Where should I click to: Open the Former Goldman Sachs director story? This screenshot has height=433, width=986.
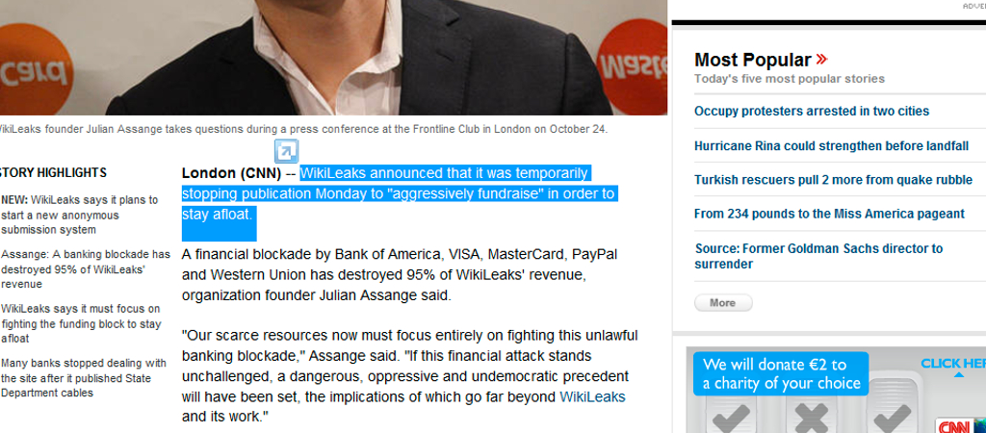[818, 256]
